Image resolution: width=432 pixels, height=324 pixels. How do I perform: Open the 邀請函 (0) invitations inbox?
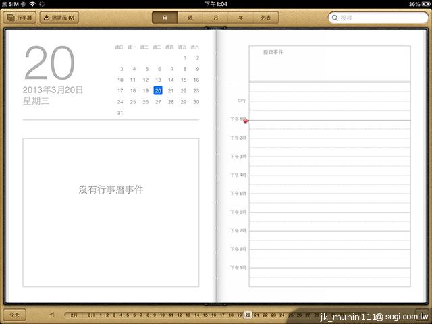59,18
